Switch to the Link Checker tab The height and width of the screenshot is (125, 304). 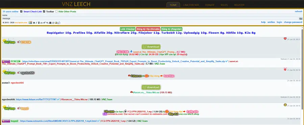click(191, 5)
